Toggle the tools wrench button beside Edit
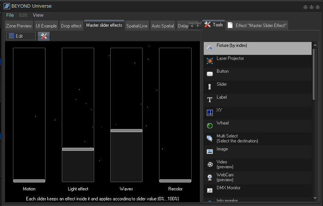Viewport: 323px width, 206px height. coord(44,36)
